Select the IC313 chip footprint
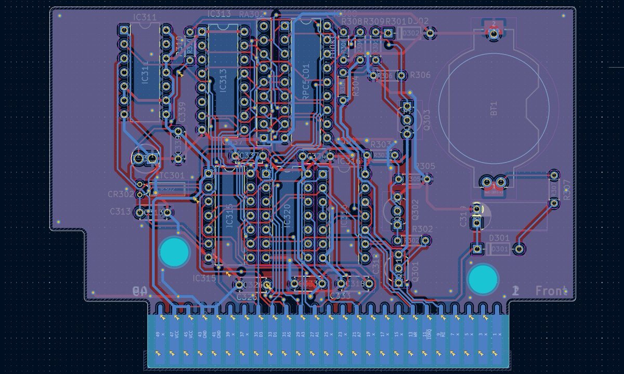 [223, 81]
